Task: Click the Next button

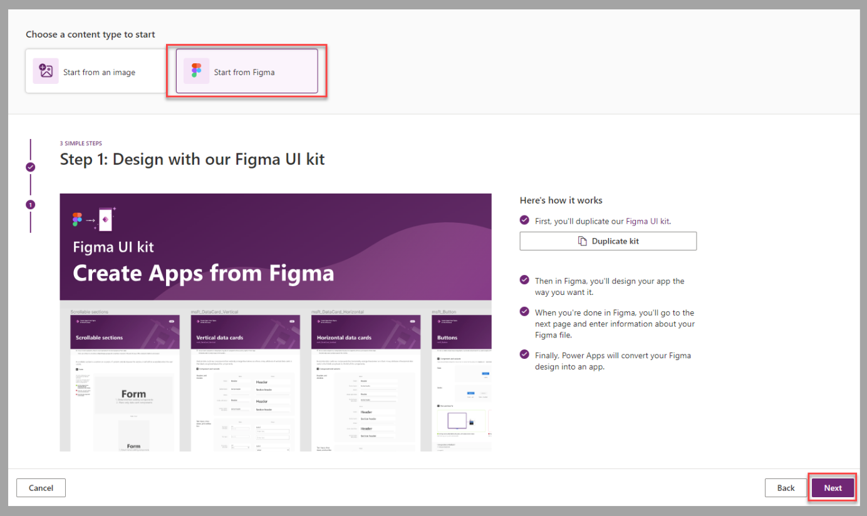Action: (833, 488)
